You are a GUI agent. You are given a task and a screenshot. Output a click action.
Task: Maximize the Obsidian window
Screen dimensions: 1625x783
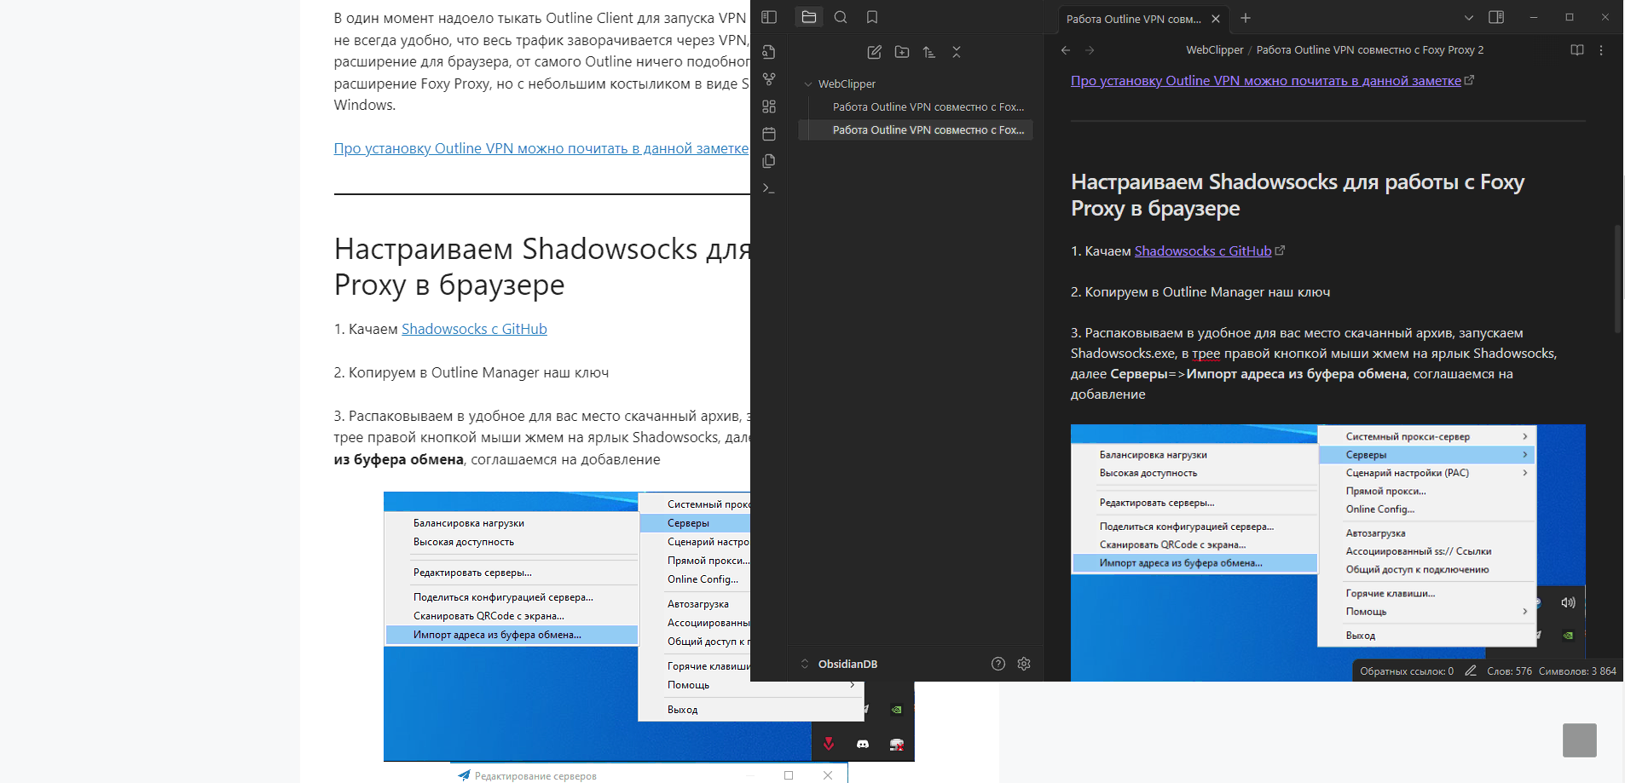point(1570,17)
